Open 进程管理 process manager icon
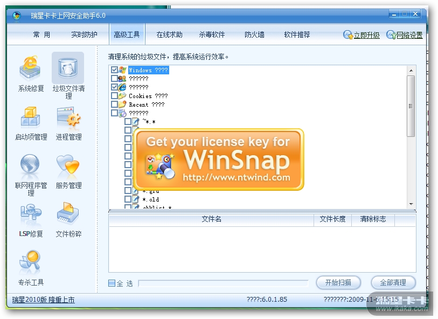The image size is (438, 319). [x=68, y=117]
